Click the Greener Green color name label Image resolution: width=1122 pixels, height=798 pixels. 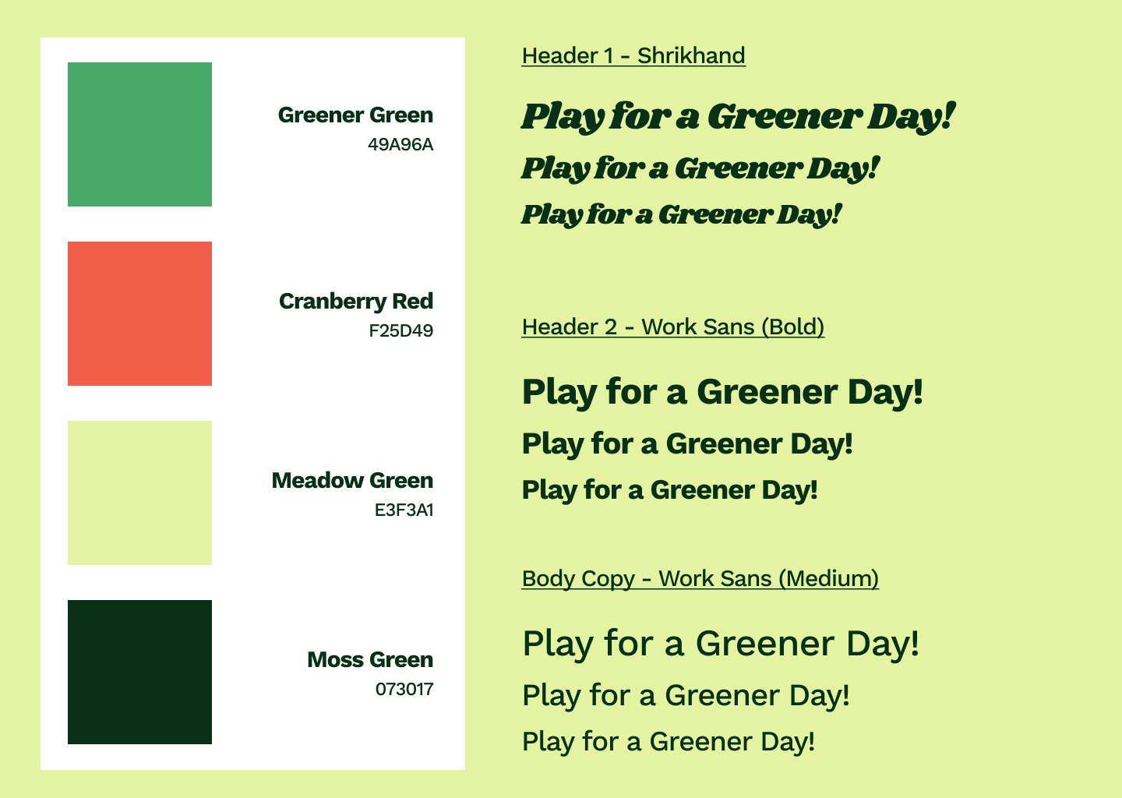tap(355, 115)
